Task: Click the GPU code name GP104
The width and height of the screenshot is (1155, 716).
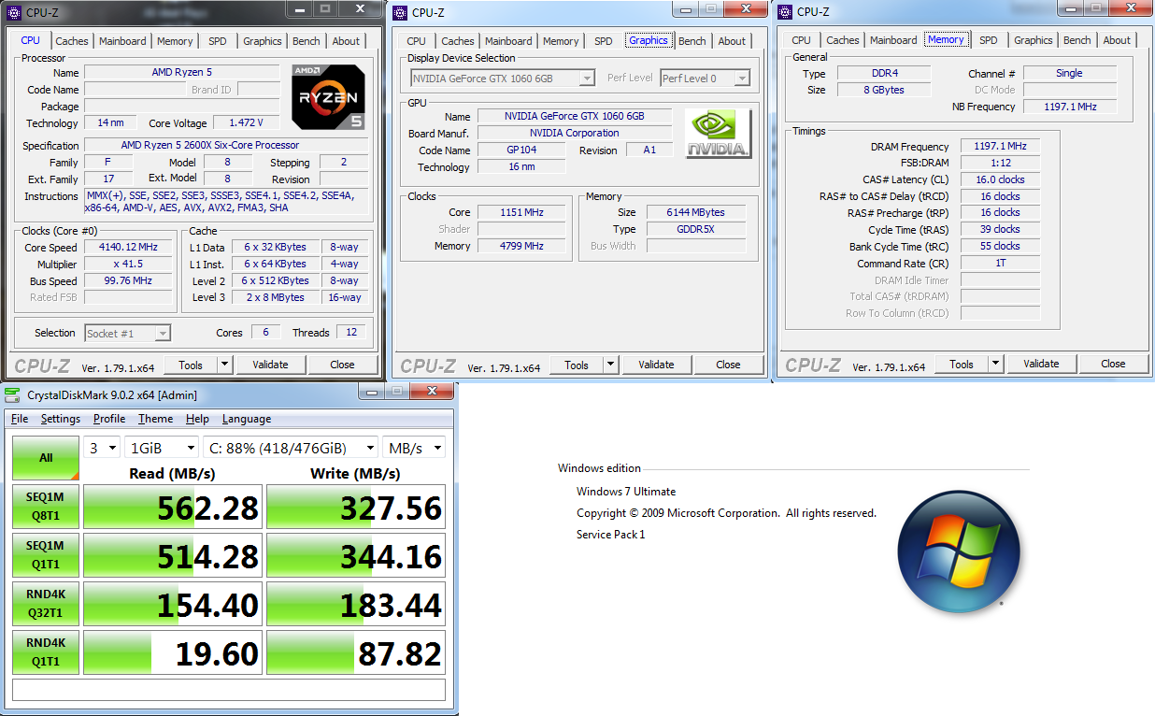Action: (520, 150)
